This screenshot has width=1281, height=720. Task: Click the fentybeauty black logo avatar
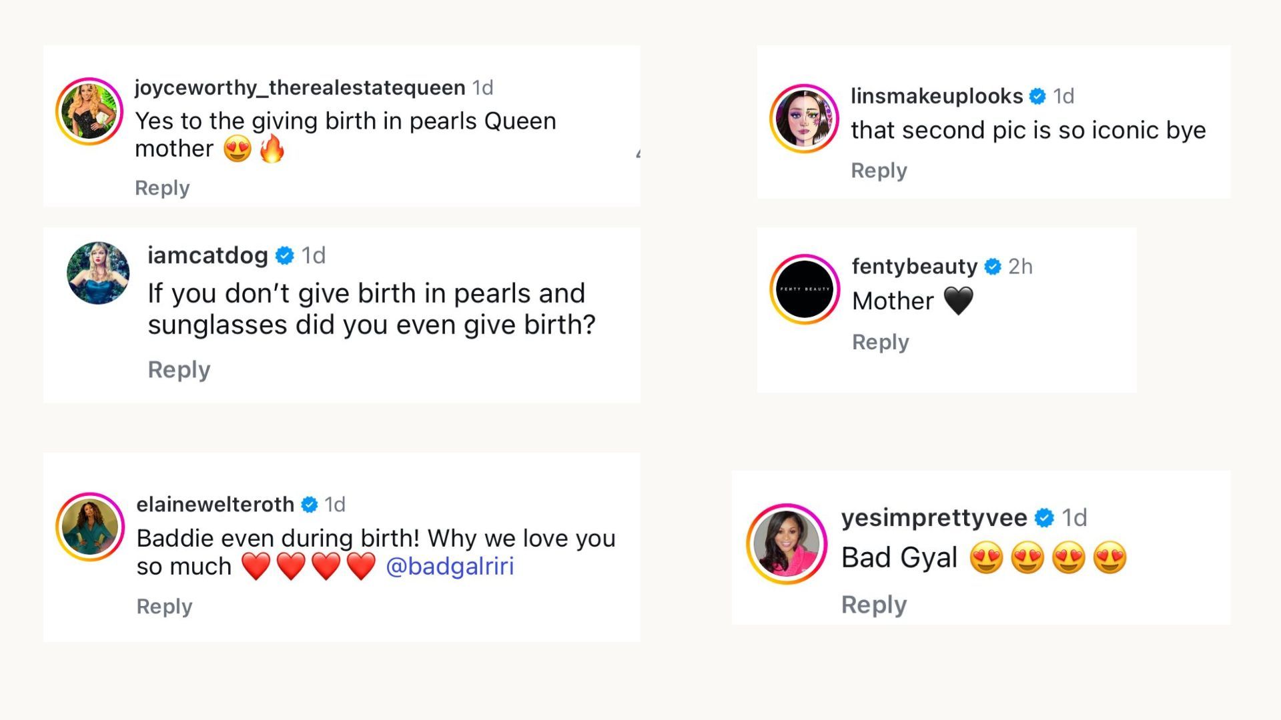point(805,289)
